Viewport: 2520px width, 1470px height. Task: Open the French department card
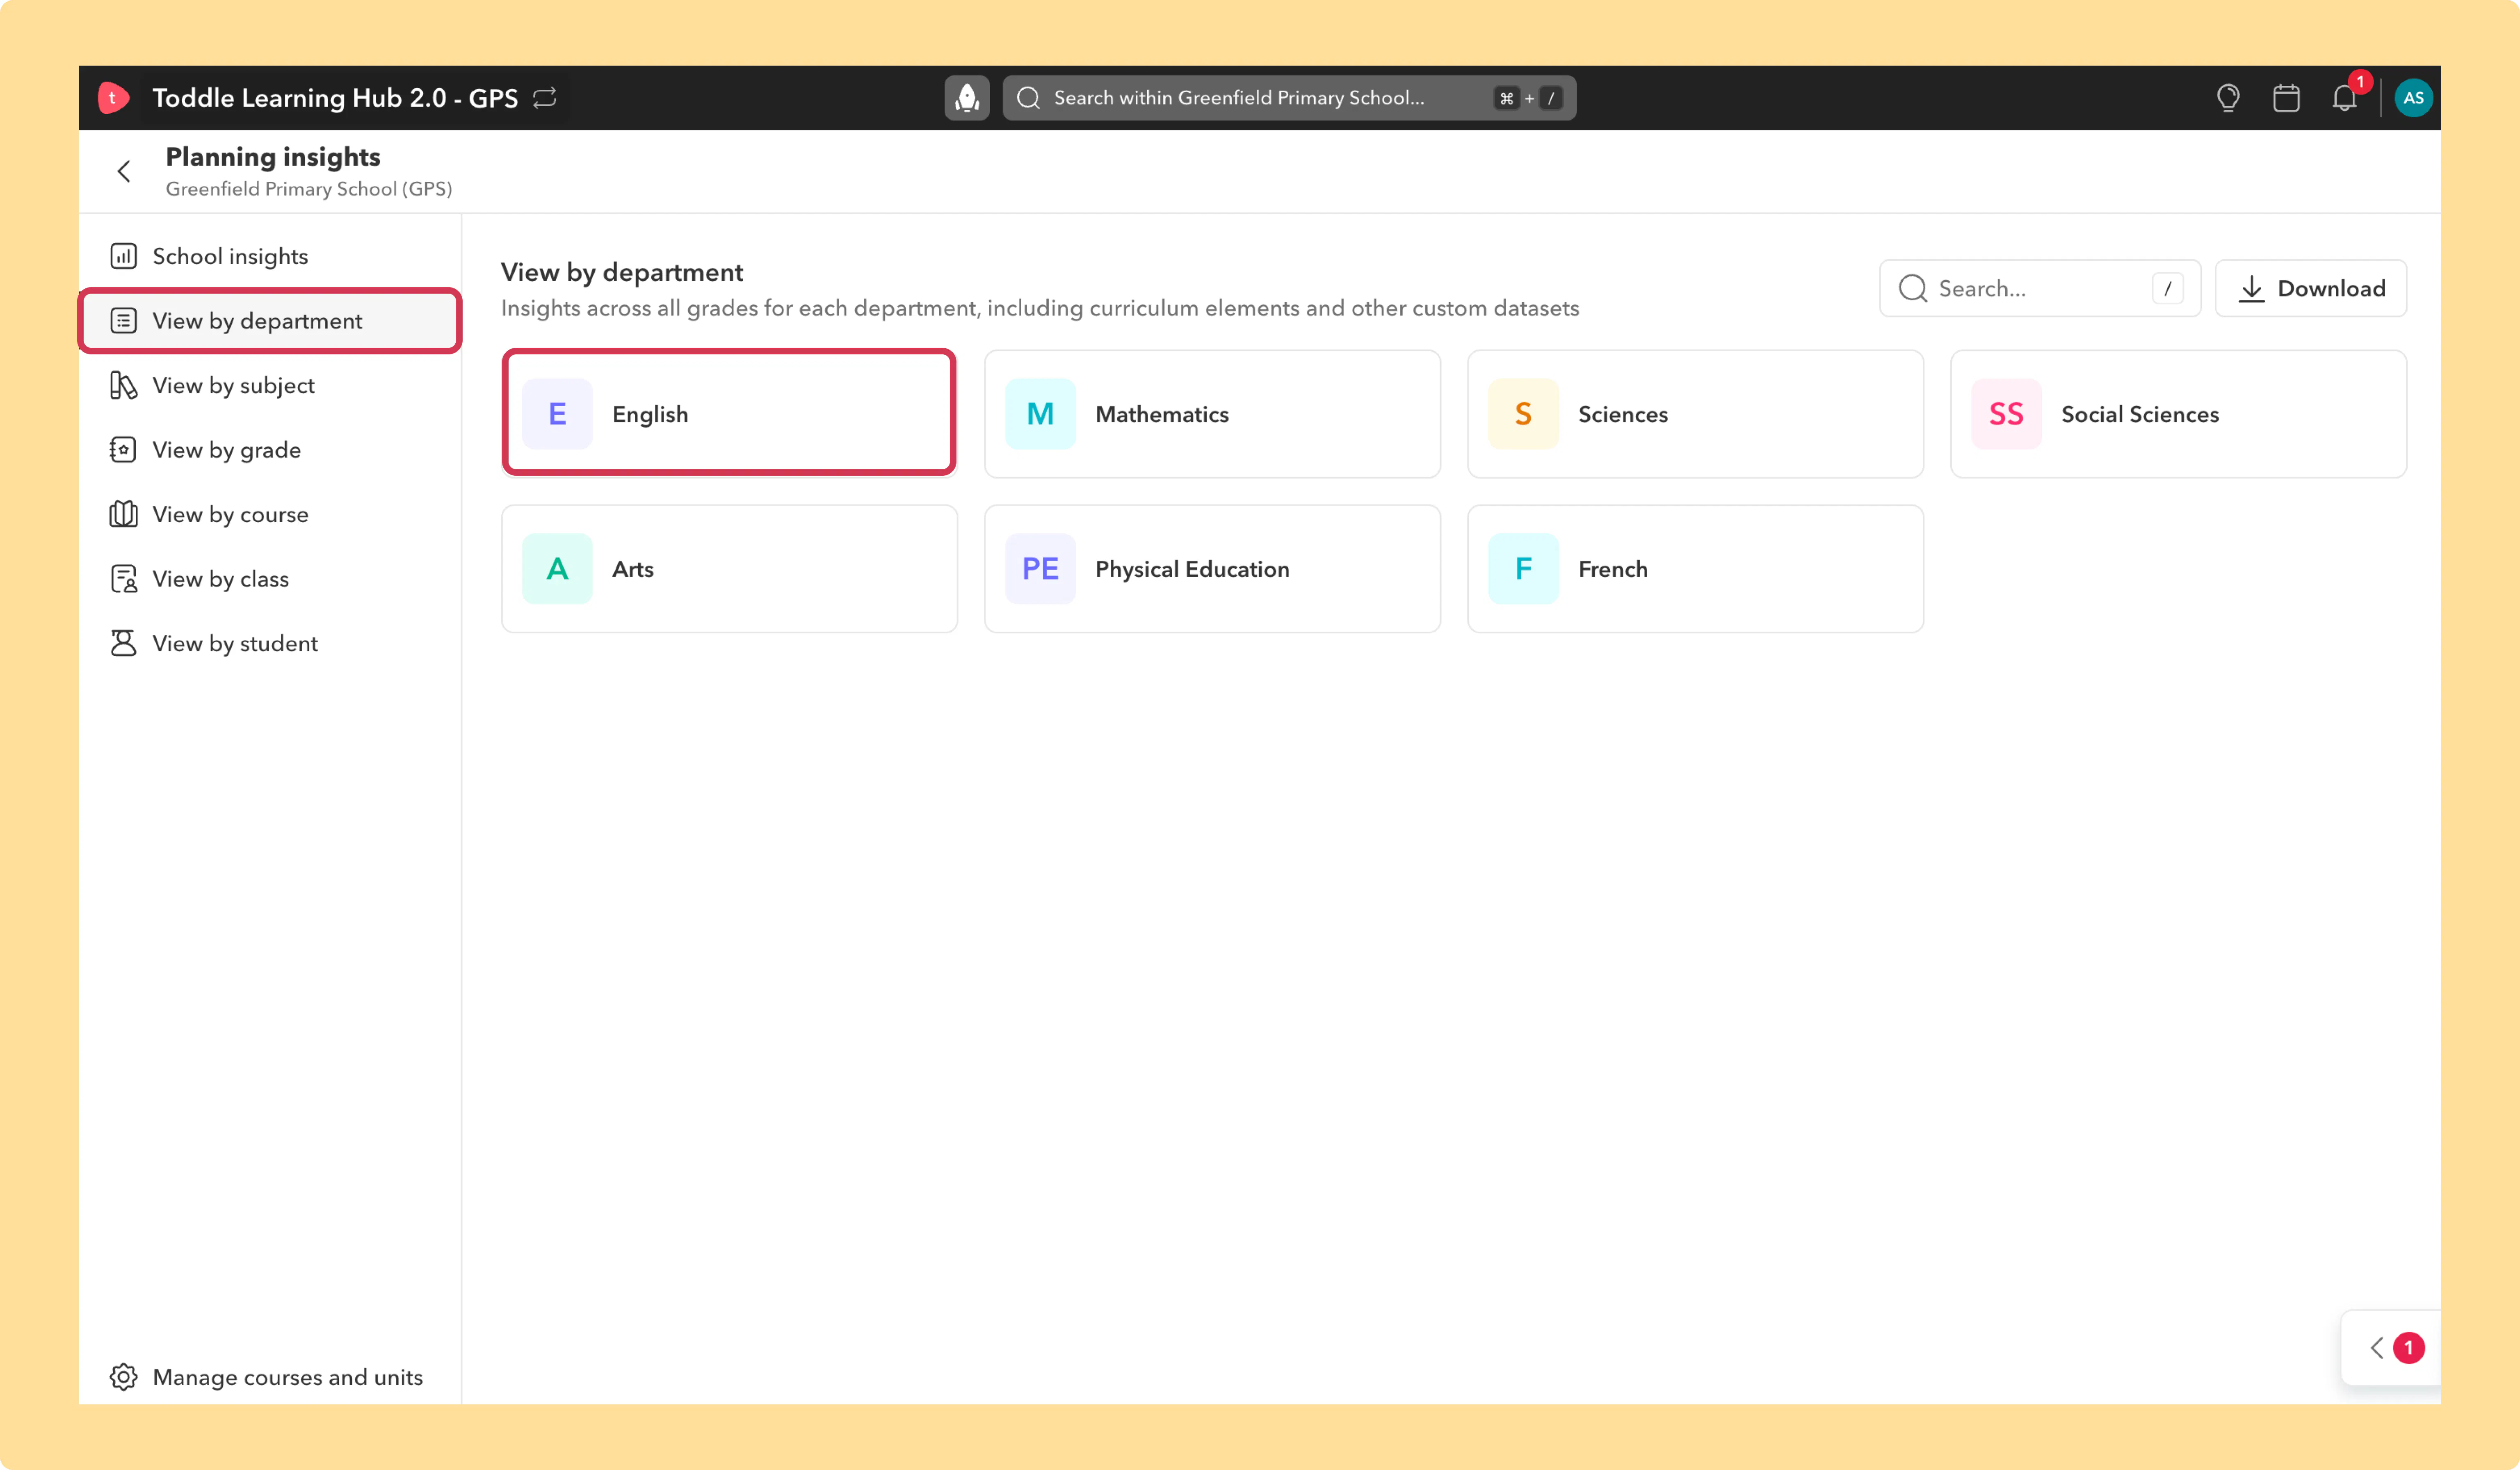click(x=1695, y=569)
